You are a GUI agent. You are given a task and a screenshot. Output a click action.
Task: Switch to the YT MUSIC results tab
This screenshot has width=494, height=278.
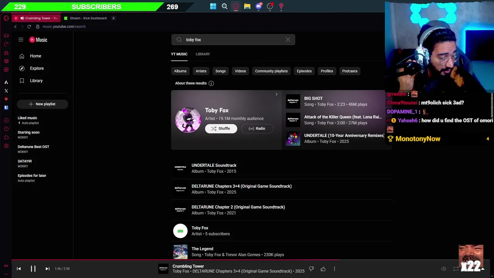coord(179,54)
